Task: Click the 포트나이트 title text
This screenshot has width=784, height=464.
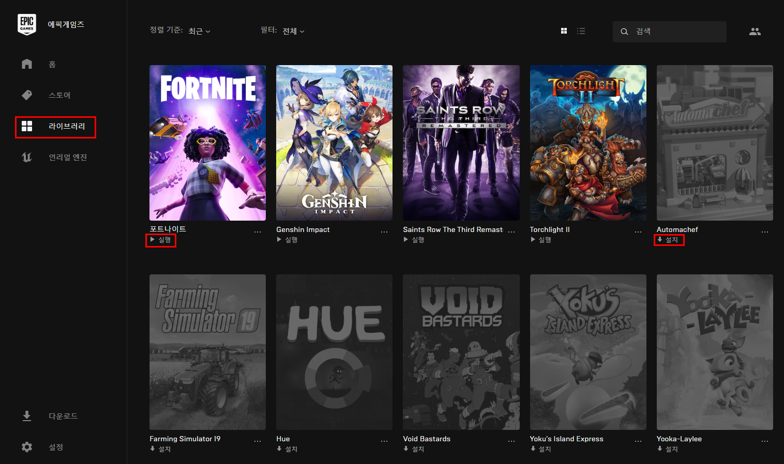Action: tap(168, 229)
